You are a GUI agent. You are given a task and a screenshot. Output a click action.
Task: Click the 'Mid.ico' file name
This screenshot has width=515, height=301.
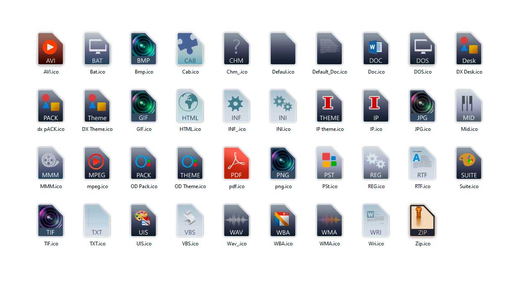tap(469, 129)
